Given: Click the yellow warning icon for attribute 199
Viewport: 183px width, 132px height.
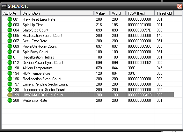Looking at the screenshot, I should 10,95.
